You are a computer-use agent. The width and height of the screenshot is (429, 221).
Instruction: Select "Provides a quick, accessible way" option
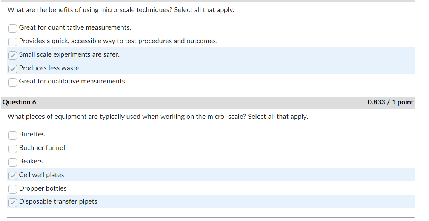[12, 42]
